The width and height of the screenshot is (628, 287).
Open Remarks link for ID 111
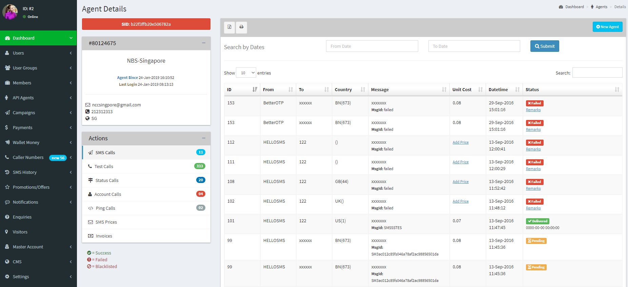coord(533,169)
